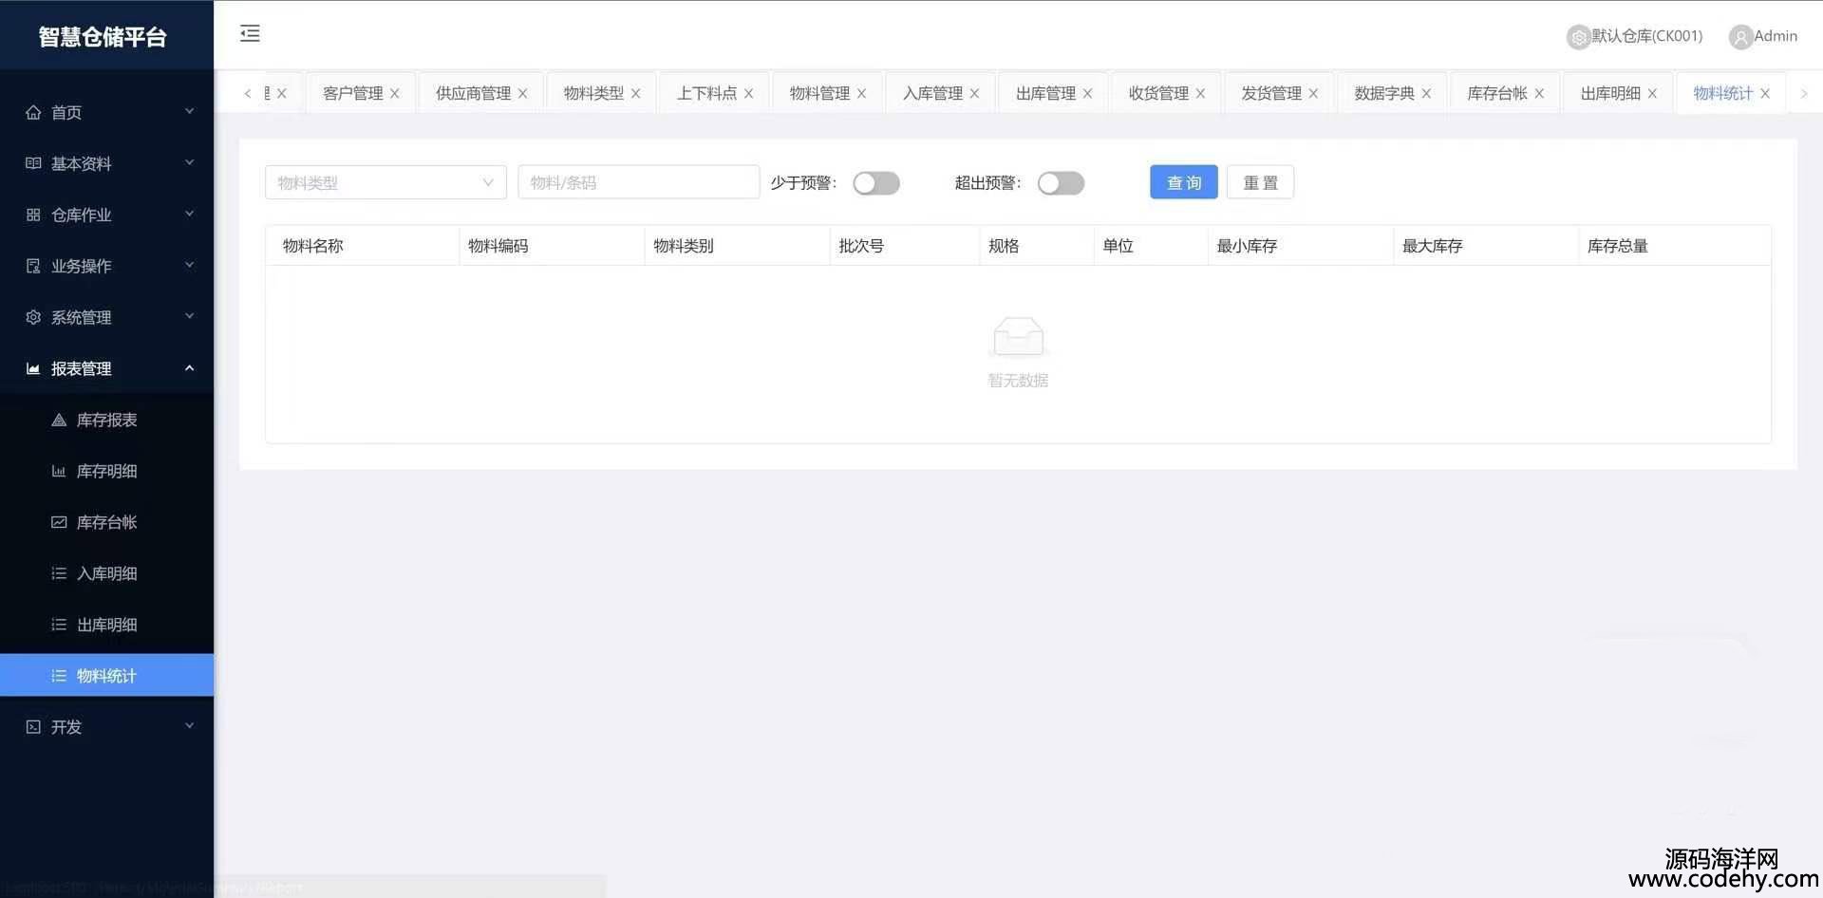Click the document icon beside 业务操作
This screenshot has width=1823, height=898.
(33, 266)
